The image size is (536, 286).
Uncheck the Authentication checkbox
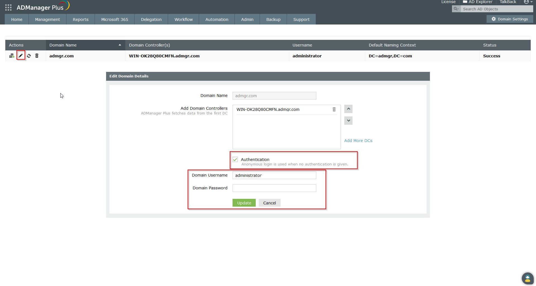tap(235, 160)
